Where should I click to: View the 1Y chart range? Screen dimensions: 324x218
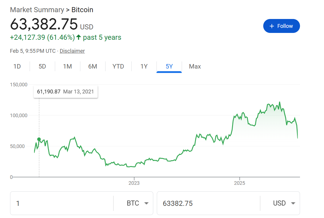[144, 66]
